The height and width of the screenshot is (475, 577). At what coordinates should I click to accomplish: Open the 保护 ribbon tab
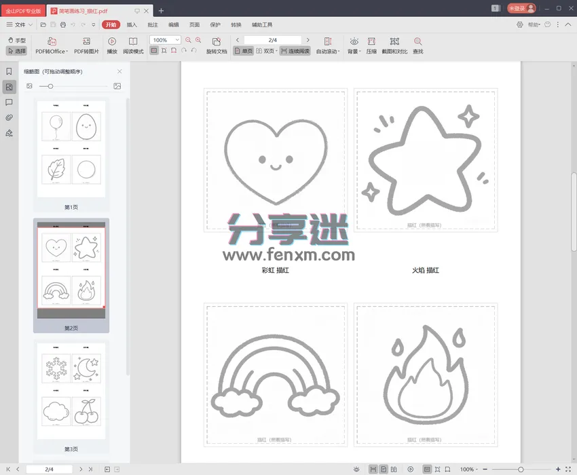[215, 24]
